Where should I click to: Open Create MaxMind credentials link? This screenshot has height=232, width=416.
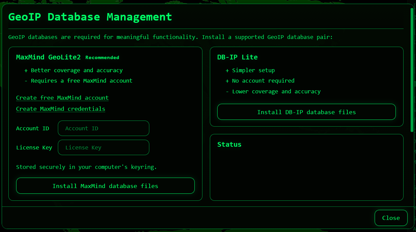61,109
